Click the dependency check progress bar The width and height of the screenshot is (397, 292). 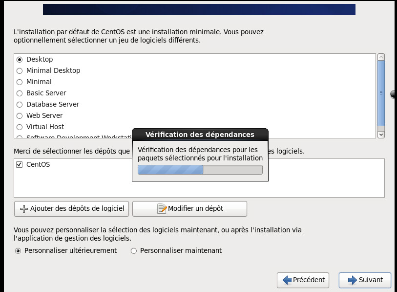[200, 170]
